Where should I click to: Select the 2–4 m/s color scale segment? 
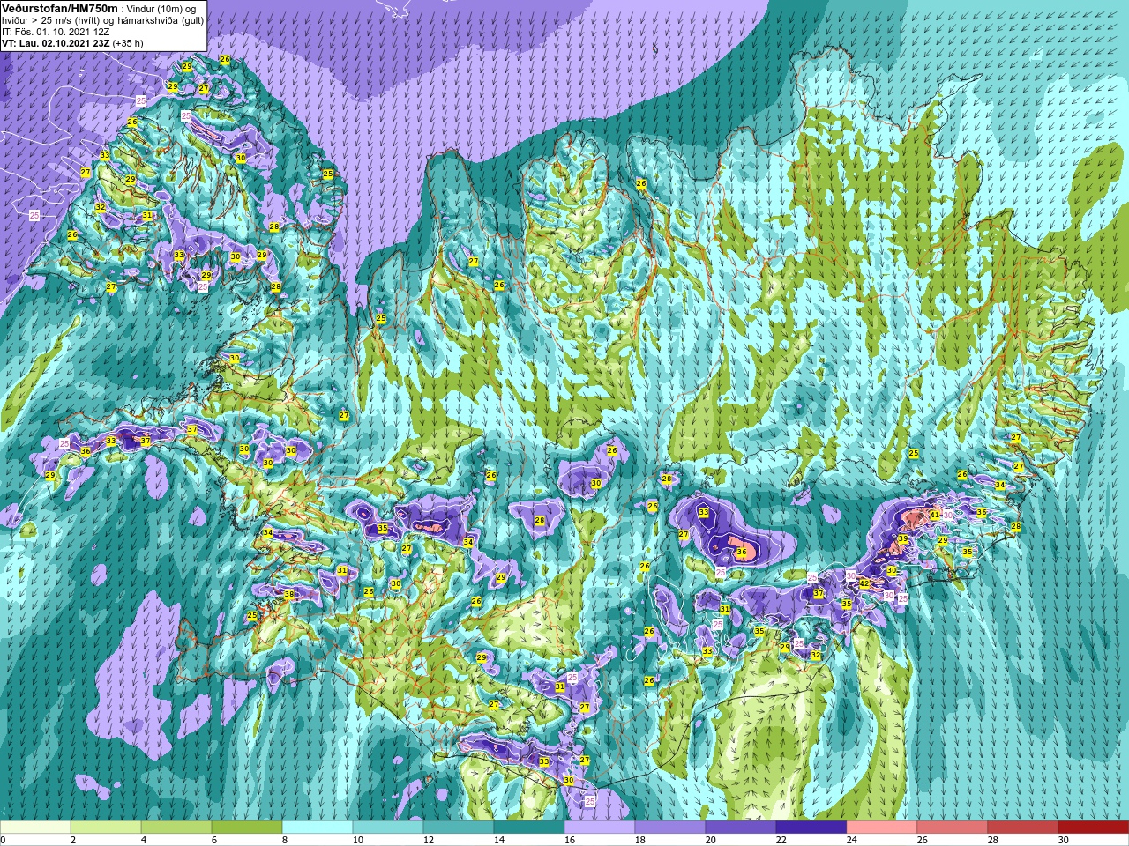pyautogui.click(x=106, y=827)
